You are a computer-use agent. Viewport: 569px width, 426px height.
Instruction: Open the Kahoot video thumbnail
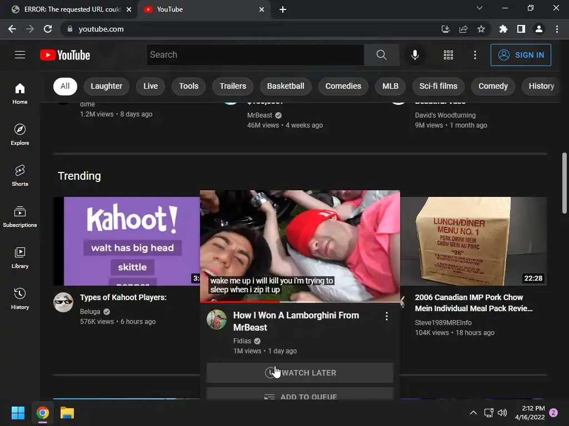pyautogui.click(x=127, y=241)
